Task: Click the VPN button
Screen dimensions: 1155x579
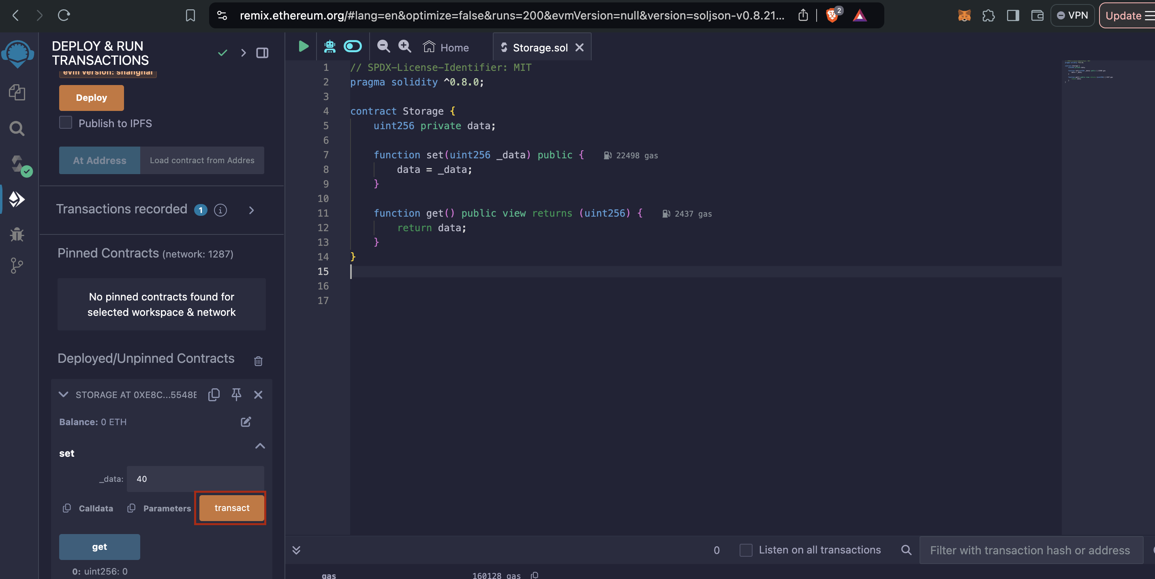Action: [1072, 16]
